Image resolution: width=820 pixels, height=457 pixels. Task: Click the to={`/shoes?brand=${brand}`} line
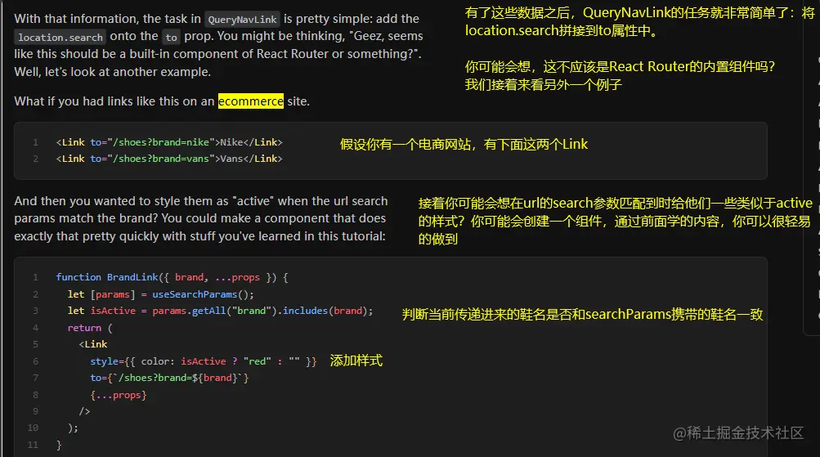tap(169, 378)
